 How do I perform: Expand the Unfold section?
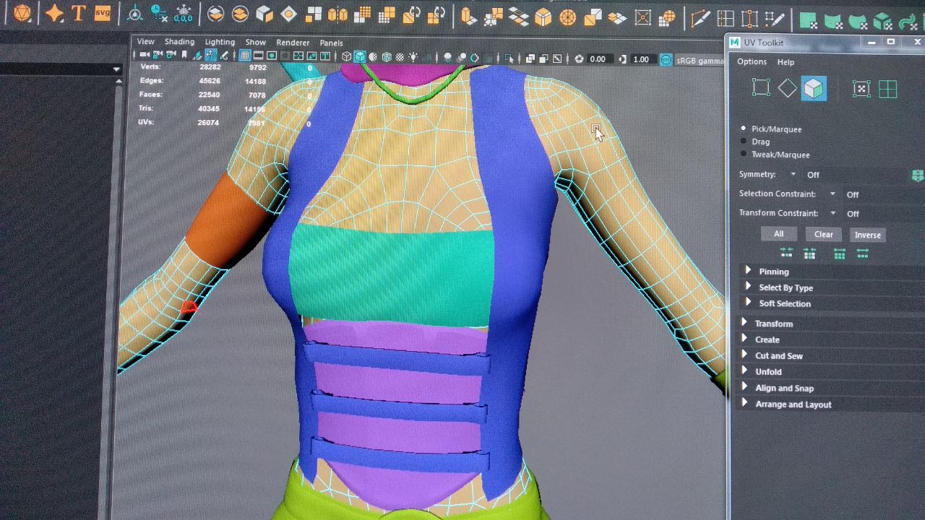click(763, 371)
